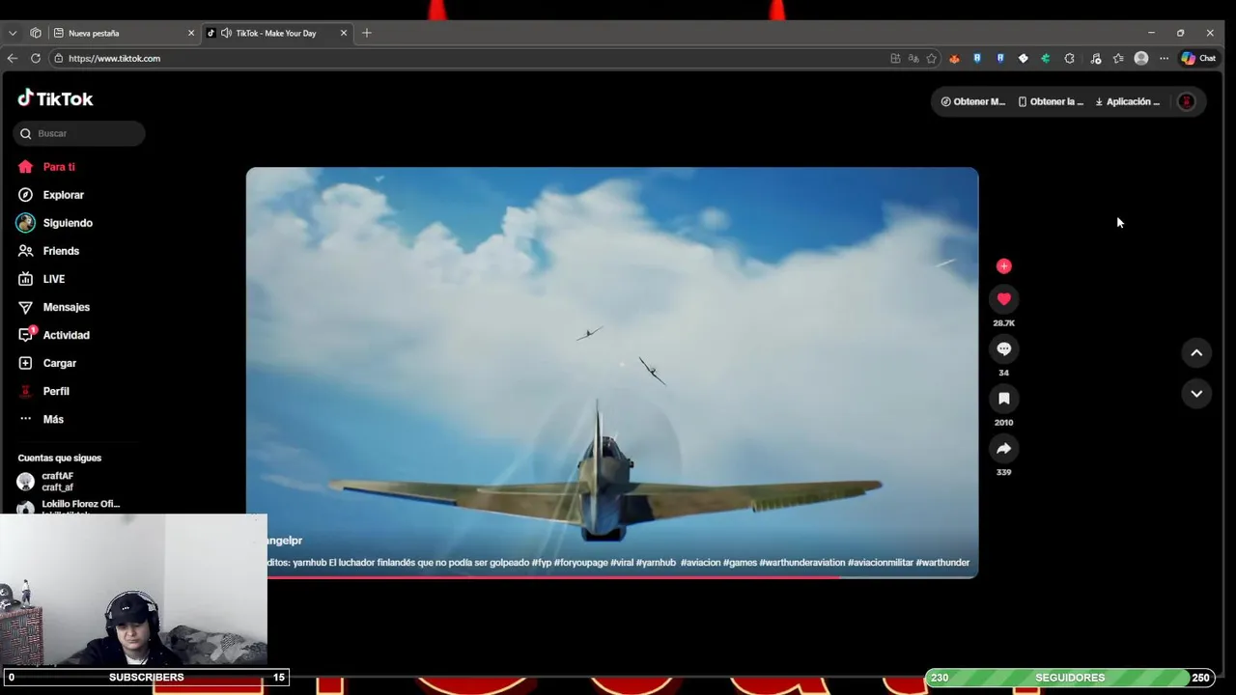
Task: Open the TikTok profile avatar in header
Action: click(1187, 101)
